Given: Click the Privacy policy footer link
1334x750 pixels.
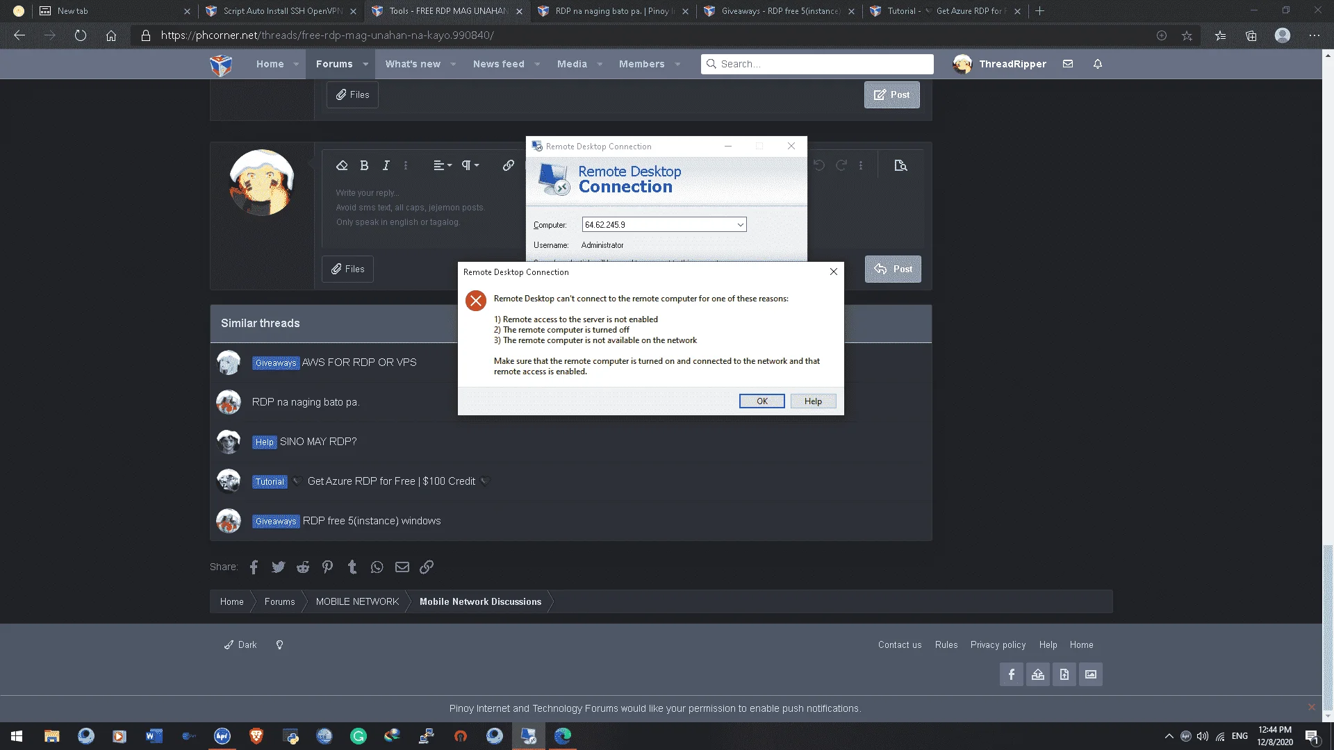Looking at the screenshot, I should 998,645.
